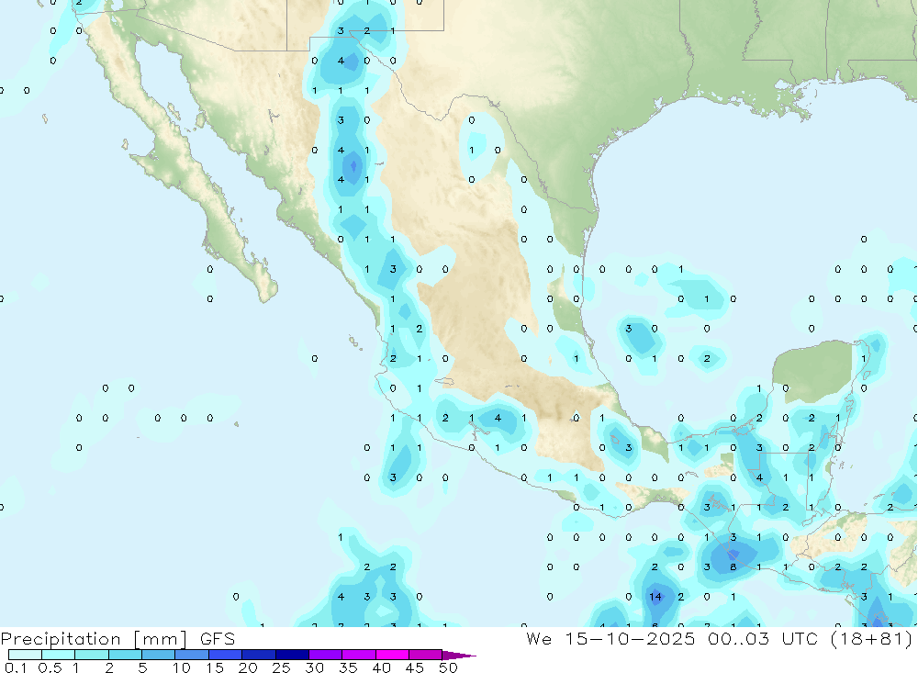Pick the 15–20 mm blue legend swatch

point(226,655)
